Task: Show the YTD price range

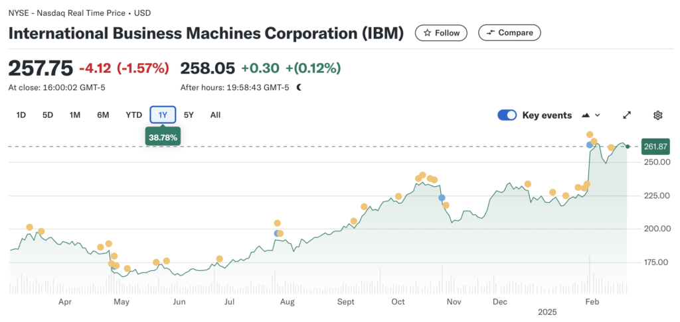Action: point(133,115)
